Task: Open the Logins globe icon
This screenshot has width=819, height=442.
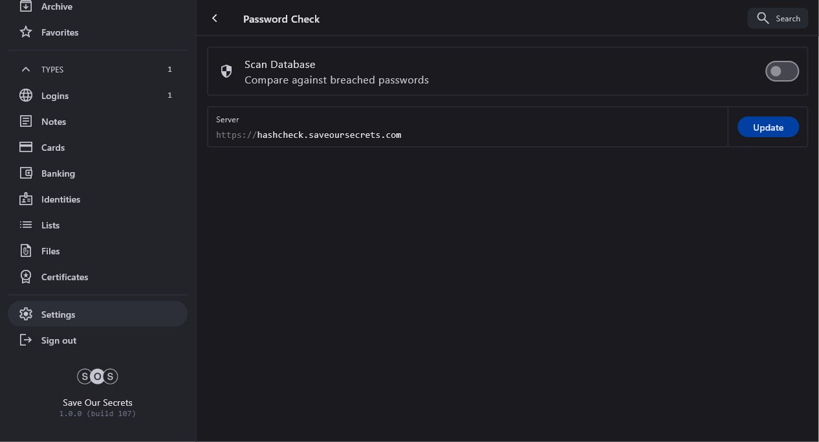Action: click(x=26, y=96)
